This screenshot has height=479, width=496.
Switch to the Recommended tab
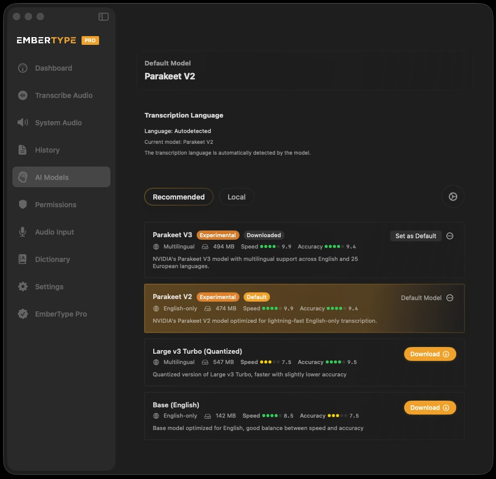(x=179, y=197)
